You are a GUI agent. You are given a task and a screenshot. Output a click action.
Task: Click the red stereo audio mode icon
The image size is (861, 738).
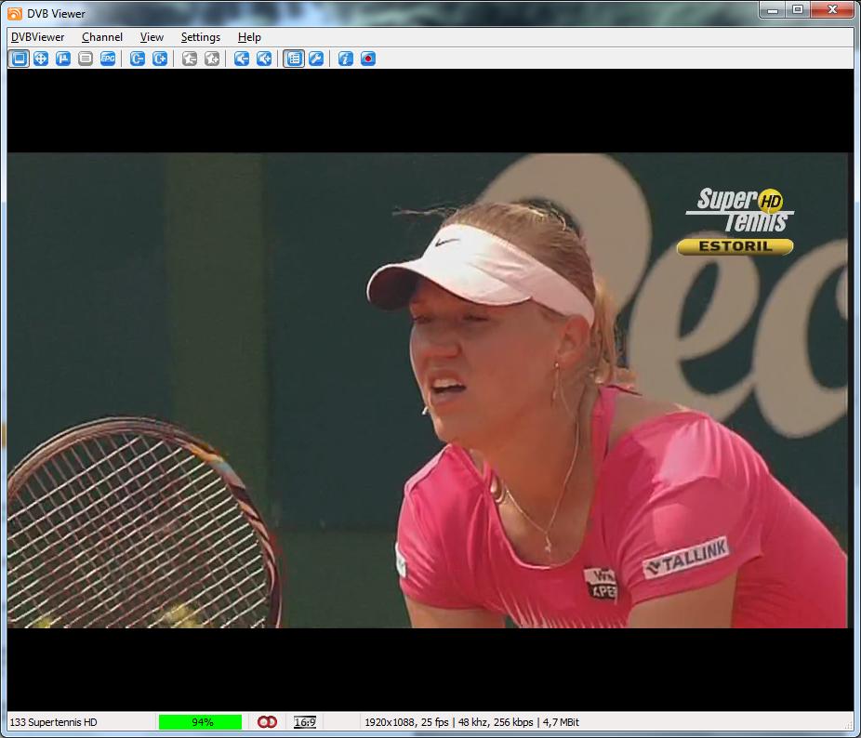tap(268, 722)
